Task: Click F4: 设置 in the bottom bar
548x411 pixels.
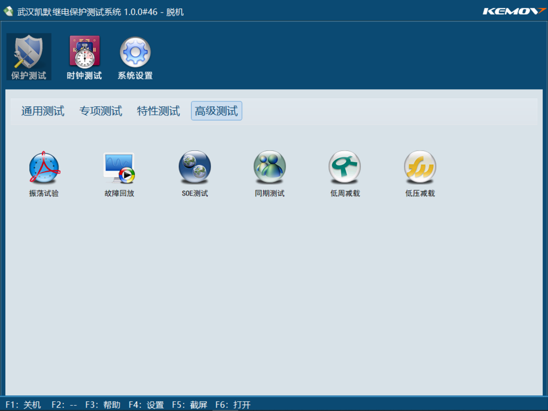Action: coord(146,405)
